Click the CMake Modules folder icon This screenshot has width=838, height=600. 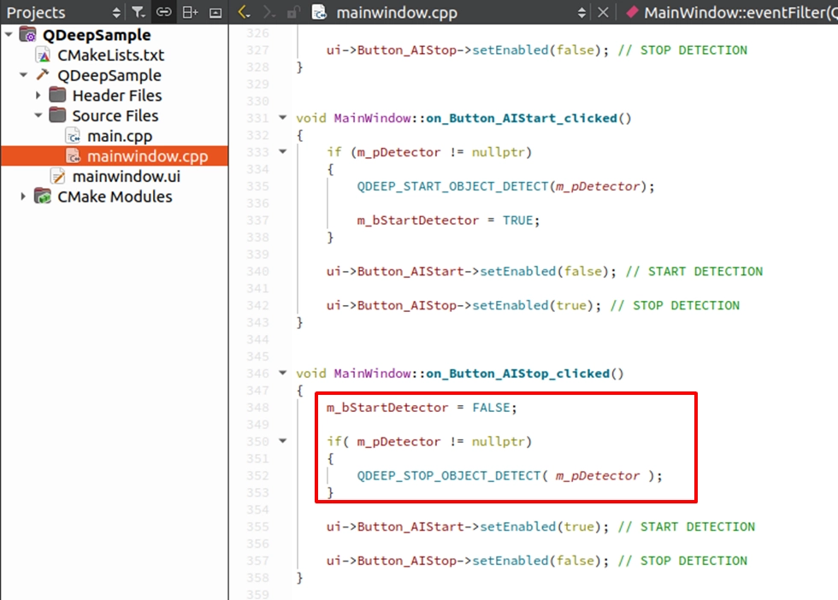point(43,196)
